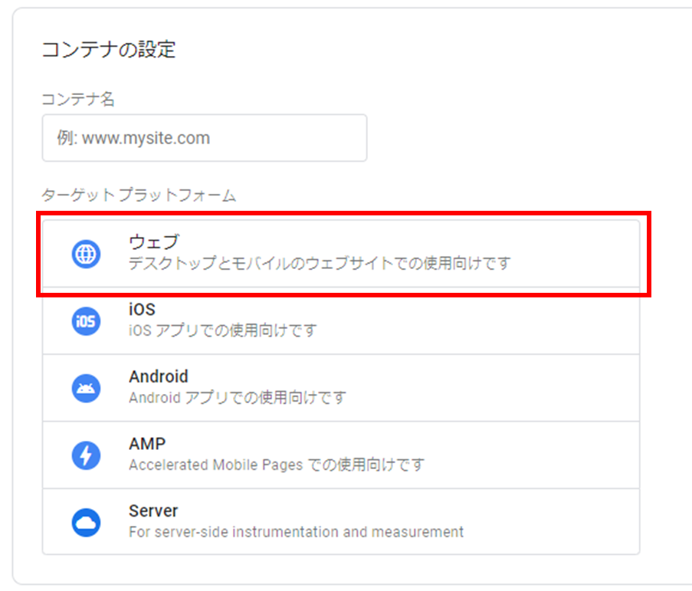Viewport: 692px width, 591px height.
Task: Select the ウェブ platform title
Action: pyautogui.click(x=154, y=242)
